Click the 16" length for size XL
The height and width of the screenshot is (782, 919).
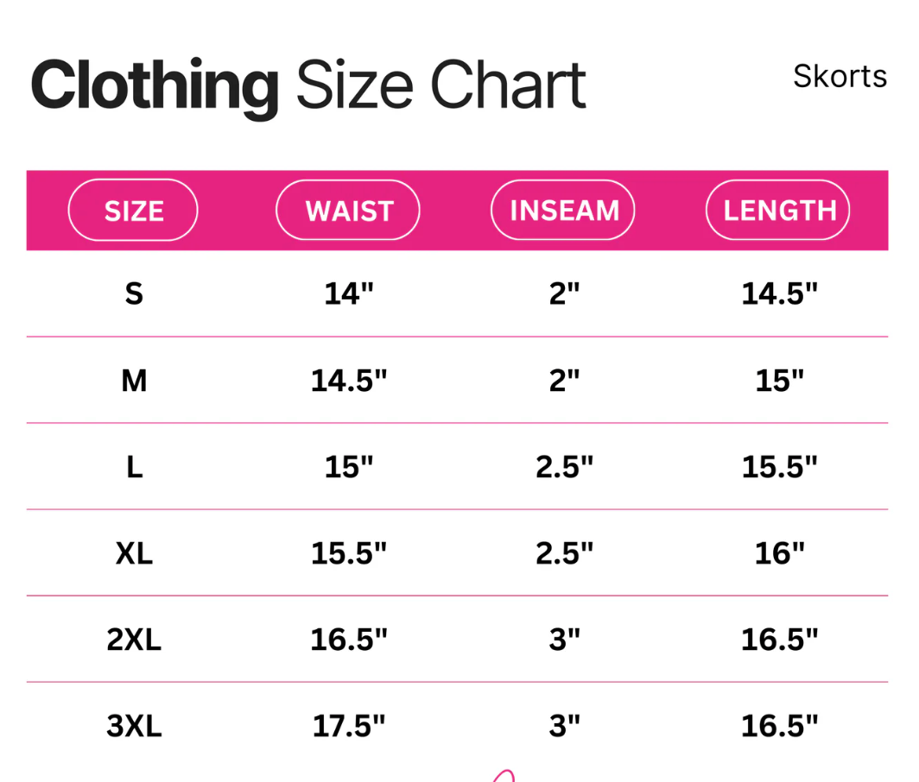tap(779, 553)
